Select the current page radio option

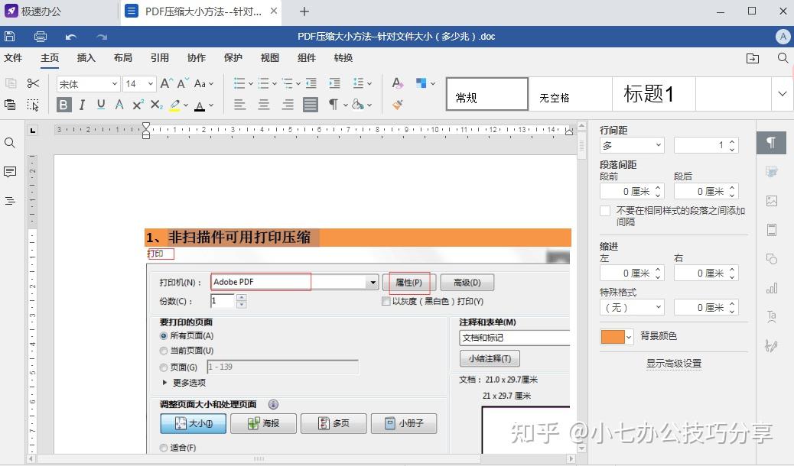tap(164, 351)
